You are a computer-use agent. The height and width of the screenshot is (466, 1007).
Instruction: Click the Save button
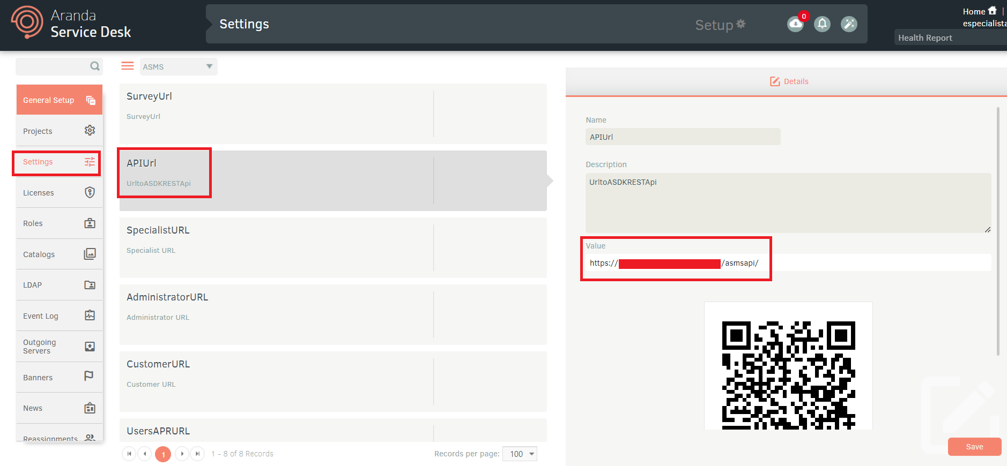pyautogui.click(x=974, y=447)
